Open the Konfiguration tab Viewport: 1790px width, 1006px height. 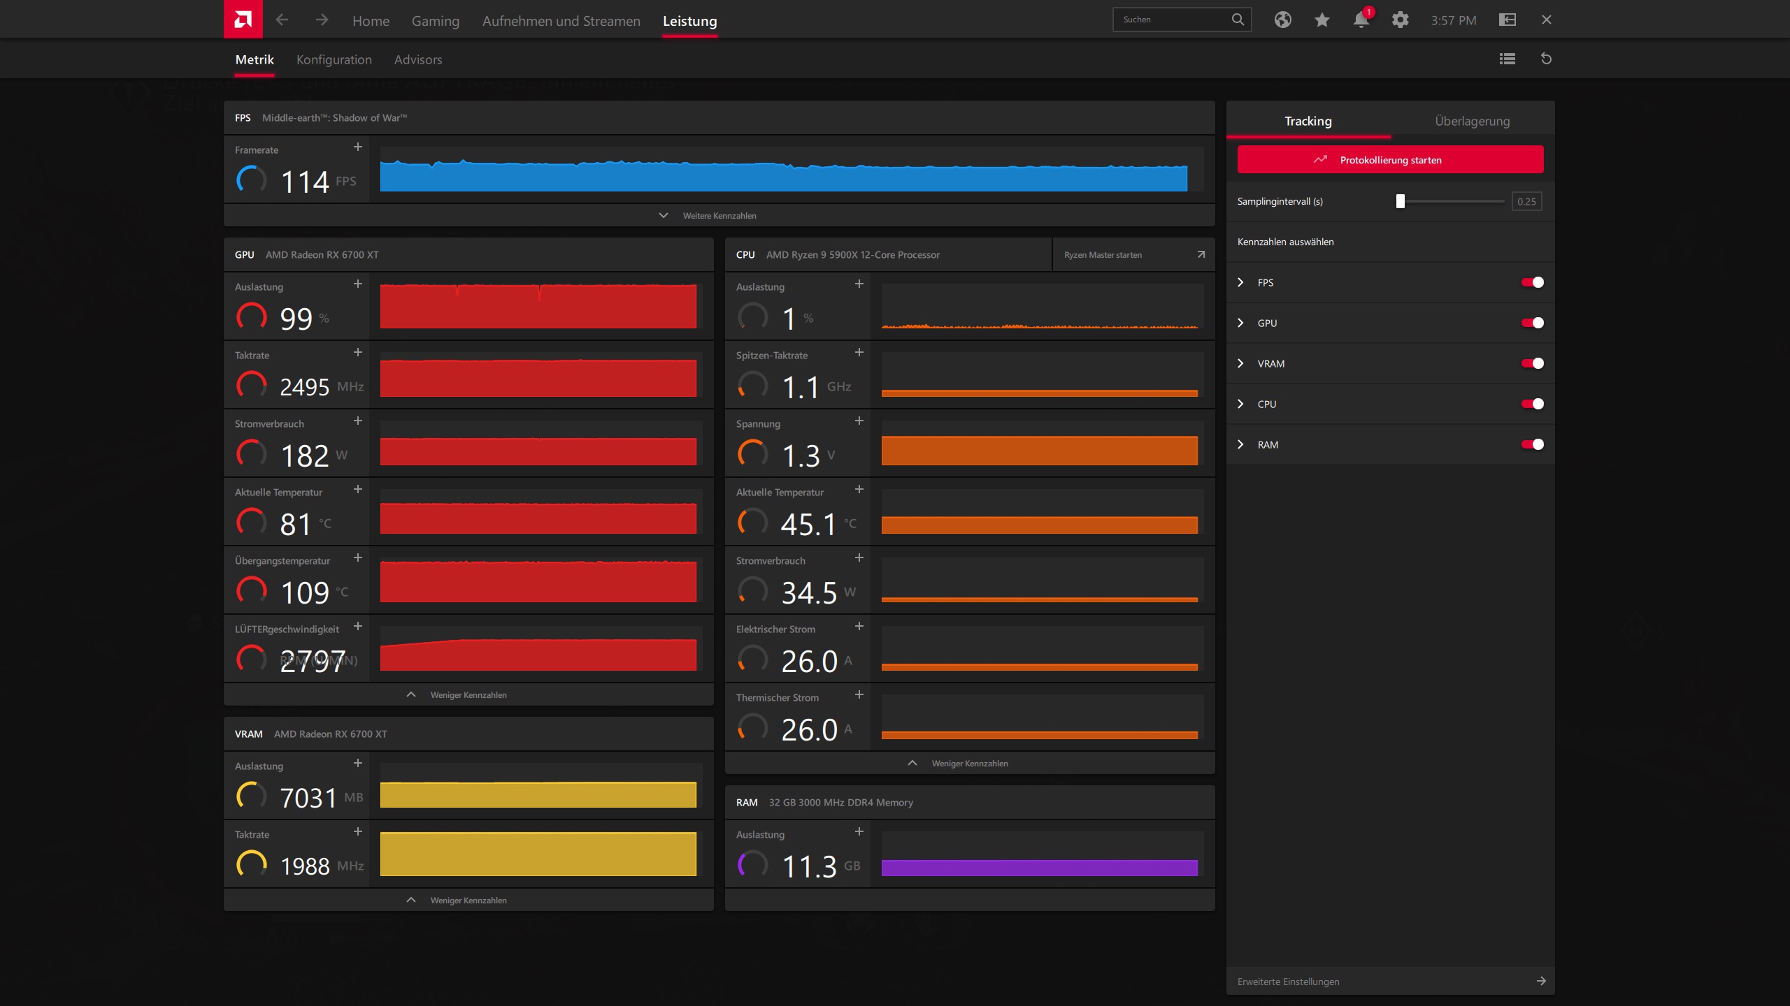(334, 59)
